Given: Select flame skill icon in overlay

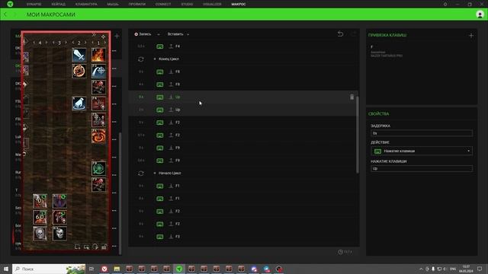Looking at the screenshot, I should pyautogui.click(x=98, y=55).
